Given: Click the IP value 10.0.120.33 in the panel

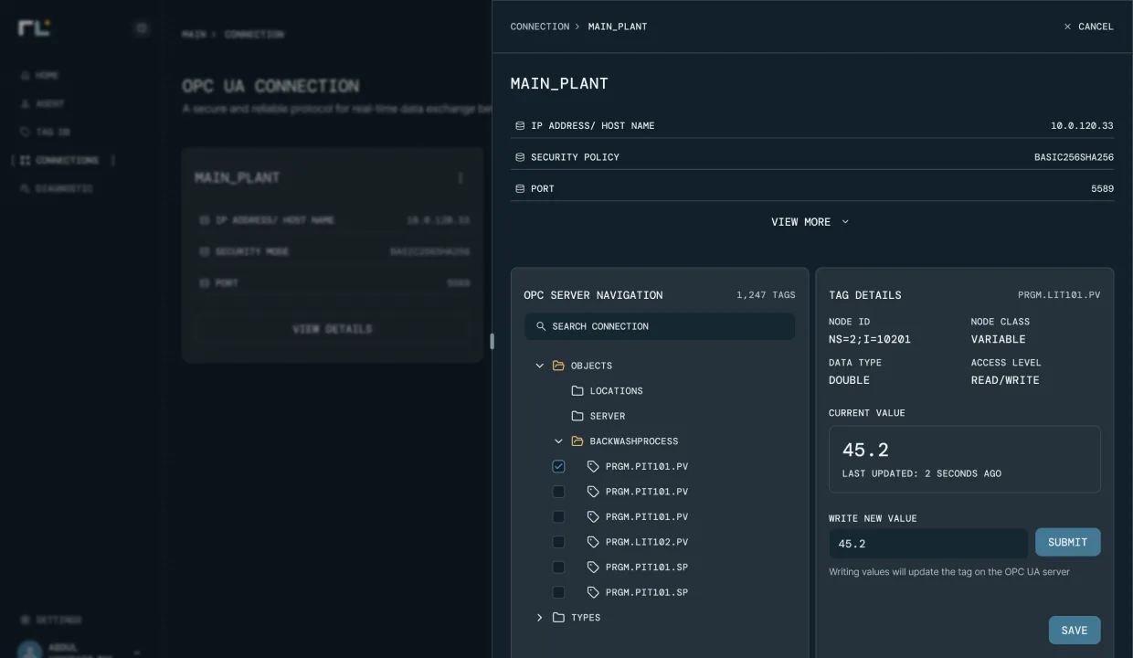Looking at the screenshot, I should pos(1082,126).
